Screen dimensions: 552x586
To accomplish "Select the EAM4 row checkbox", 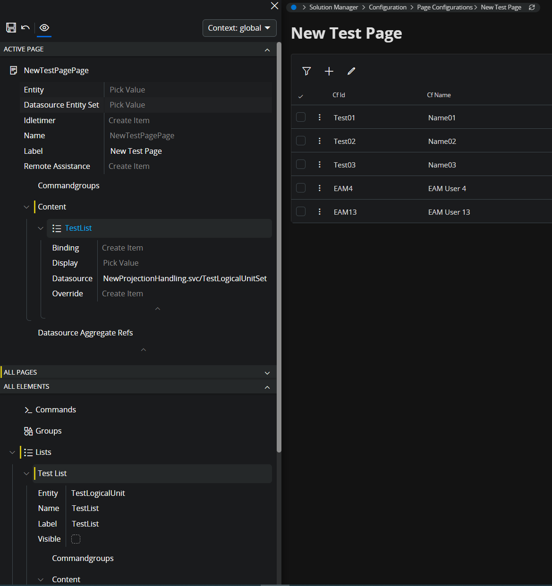I will click(301, 188).
